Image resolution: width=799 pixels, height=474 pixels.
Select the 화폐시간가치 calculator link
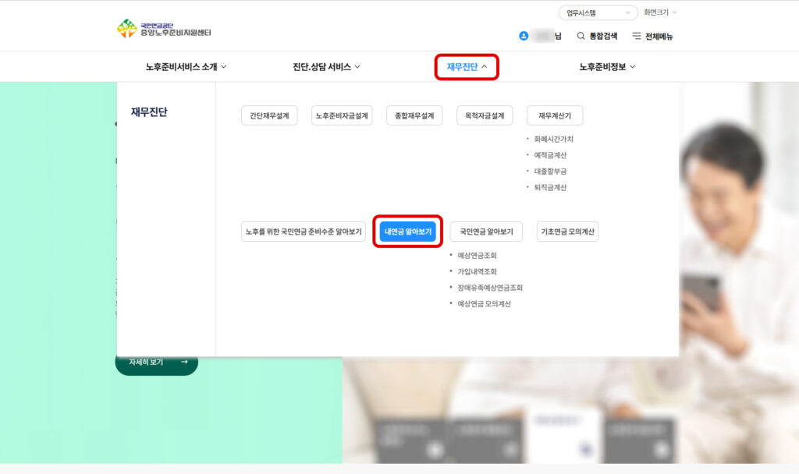[553, 139]
